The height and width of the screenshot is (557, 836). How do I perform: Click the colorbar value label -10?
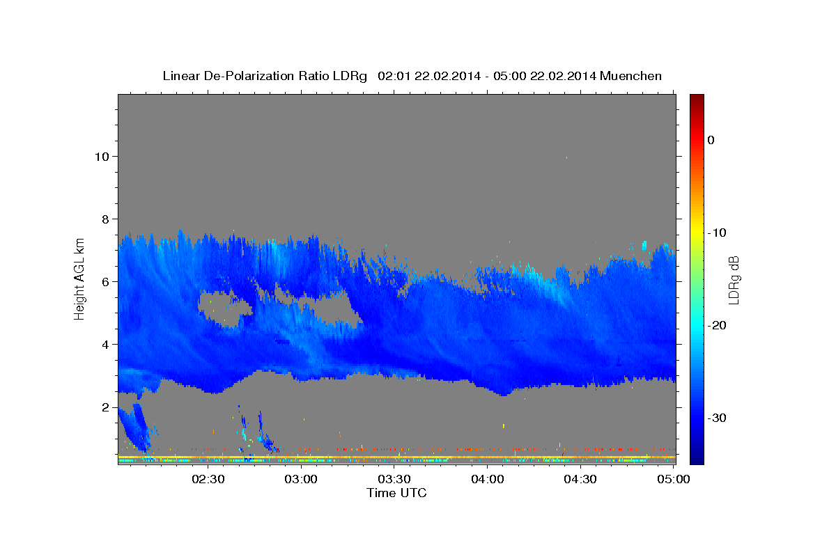point(716,233)
